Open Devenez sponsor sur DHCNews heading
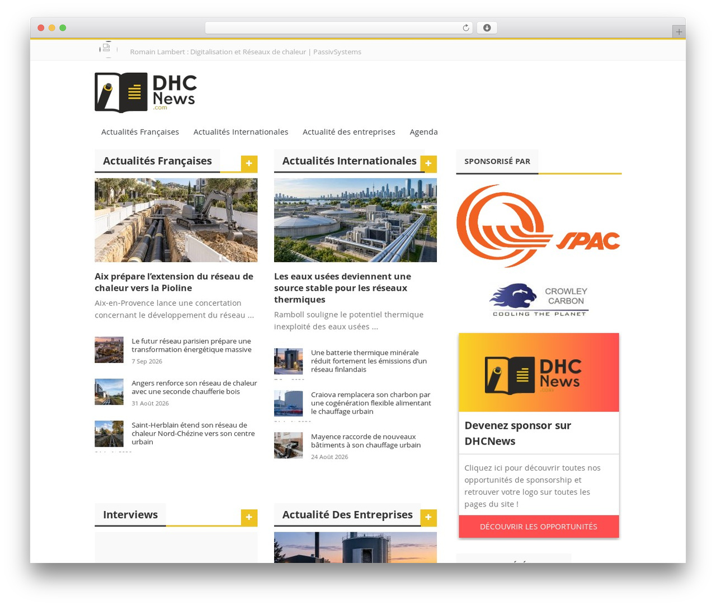This screenshot has height=606, width=716. pyautogui.click(x=517, y=433)
